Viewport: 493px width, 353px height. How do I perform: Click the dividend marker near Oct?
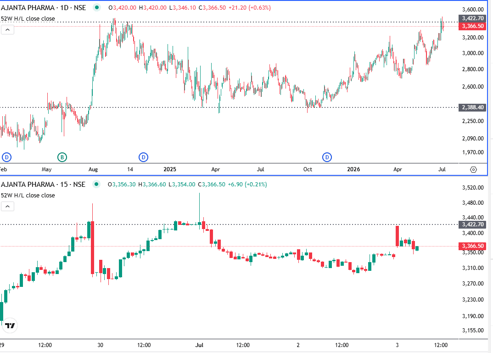tap(327, 157)
